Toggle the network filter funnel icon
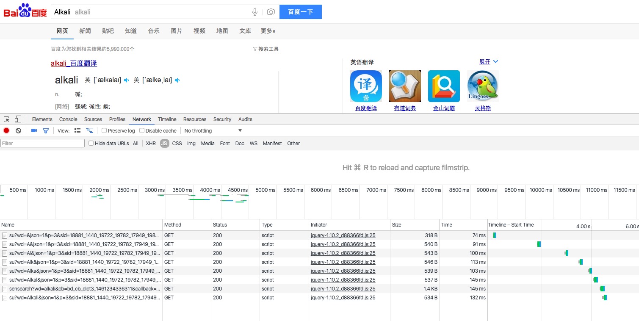639x321 pixels. [x=46, y=131]
